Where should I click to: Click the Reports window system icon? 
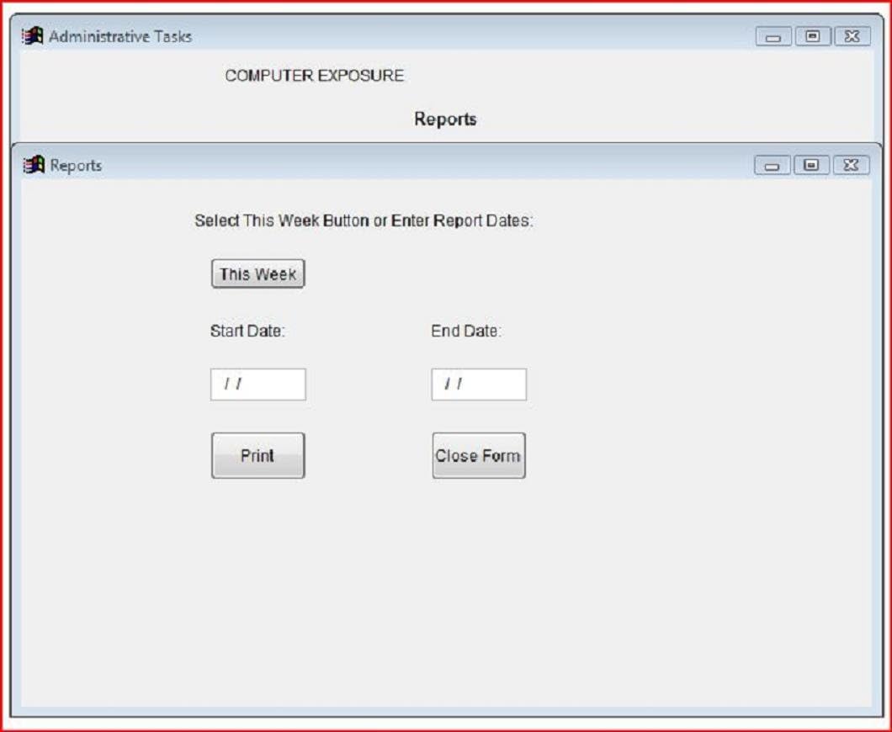(x=31, y=166)
